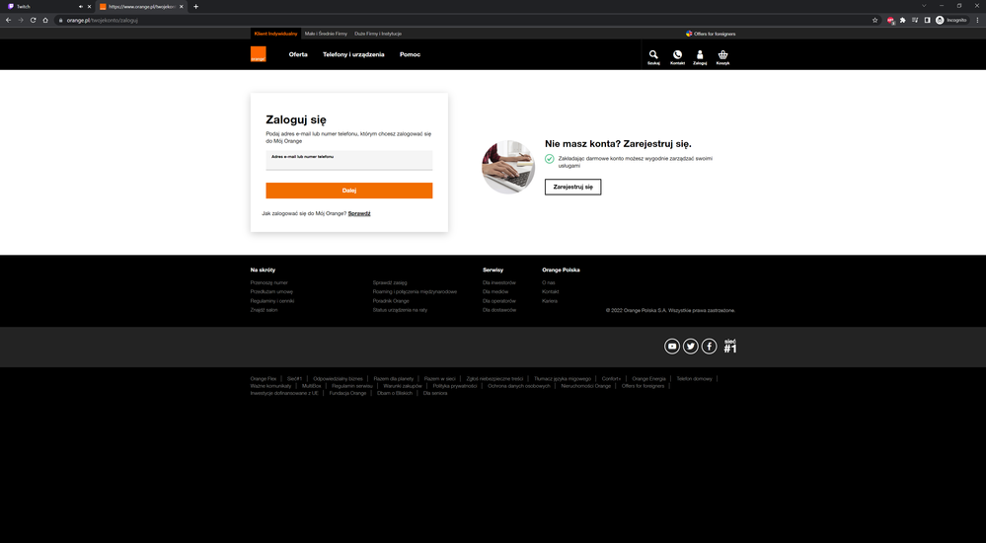Click the Zaloguj user icon
The image size is (986, 543).
click(700, 57)
